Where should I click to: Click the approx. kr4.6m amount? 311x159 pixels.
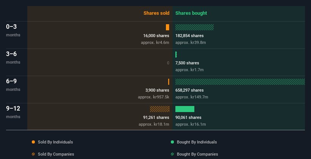click(x=155, y=43)
